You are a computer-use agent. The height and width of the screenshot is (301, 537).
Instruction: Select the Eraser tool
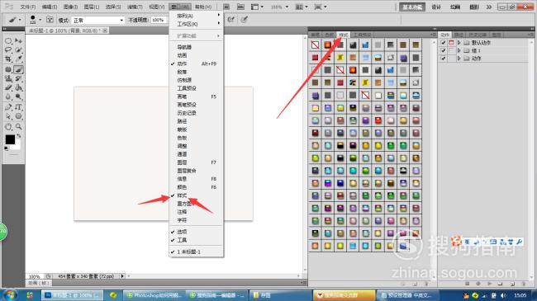point(8,88)
